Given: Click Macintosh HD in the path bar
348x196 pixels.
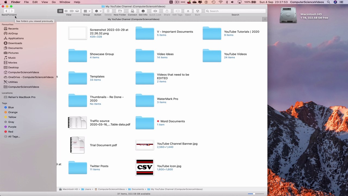Looking at the screenshot, I should point(69,189).
